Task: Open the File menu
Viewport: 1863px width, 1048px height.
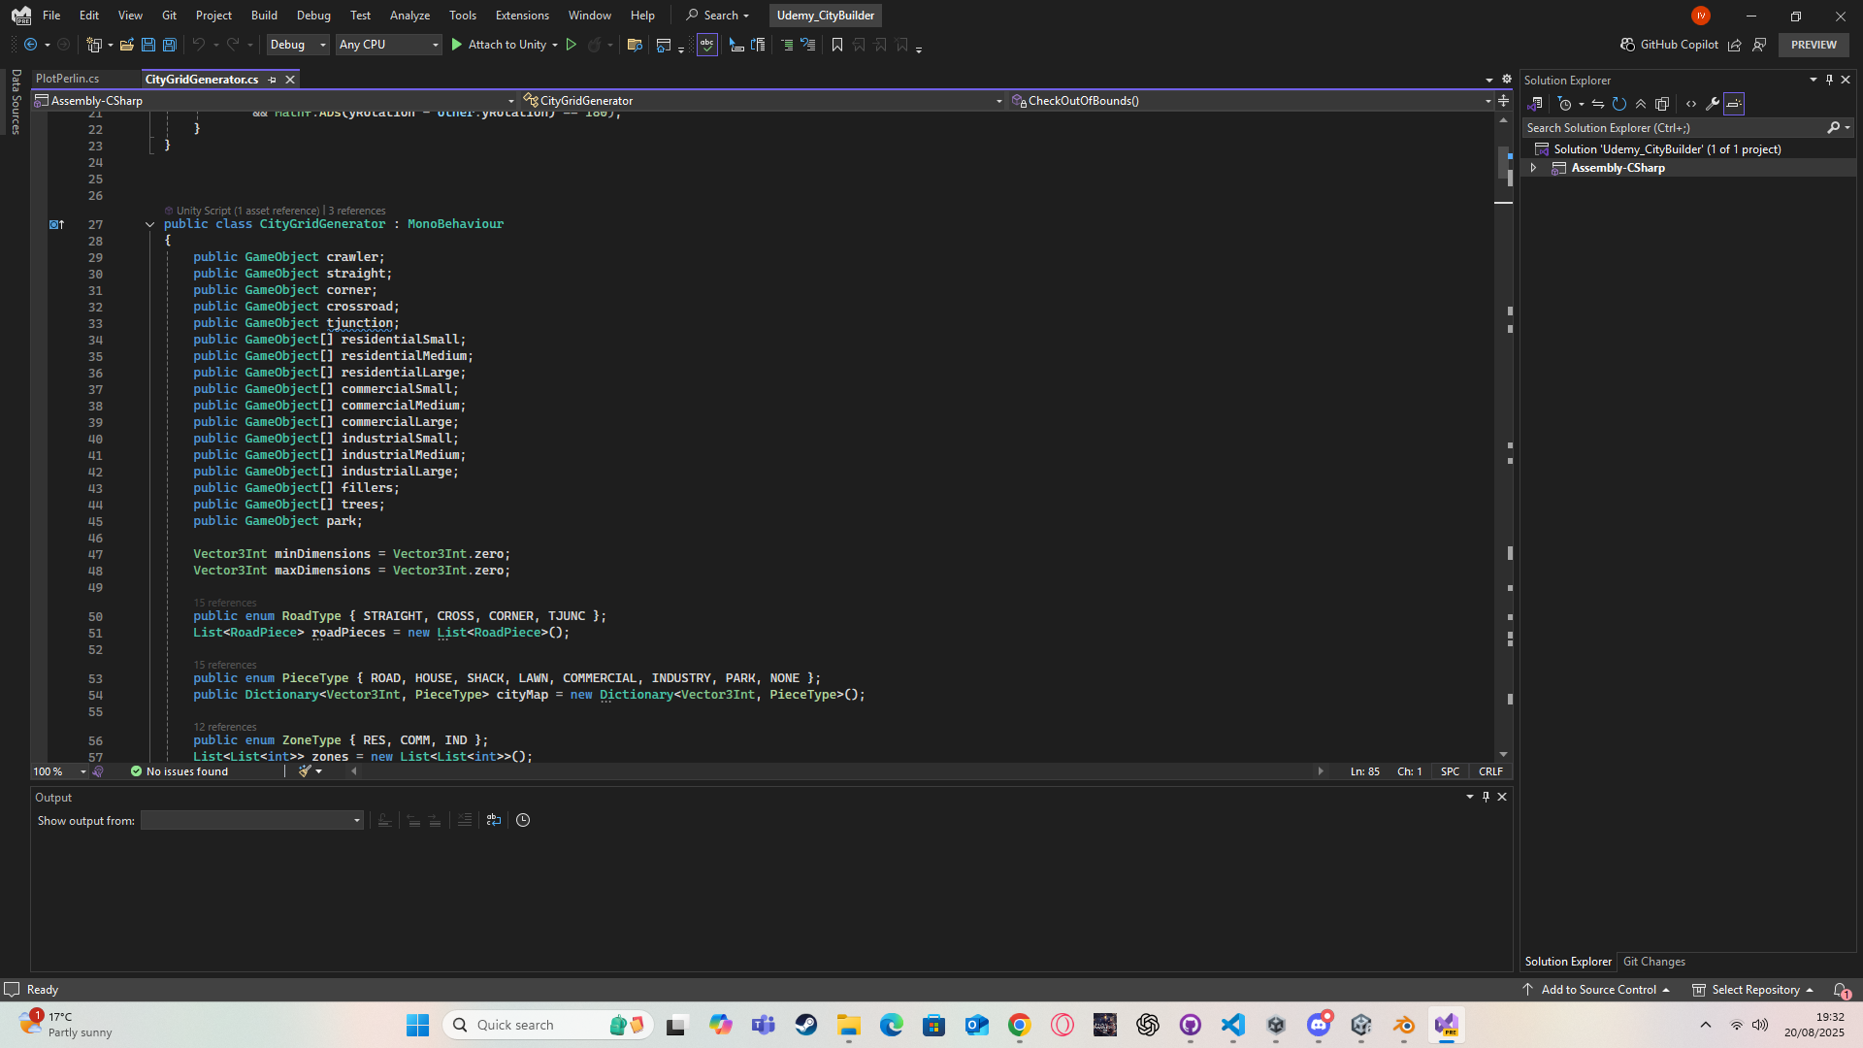Action: coord(51,16)
